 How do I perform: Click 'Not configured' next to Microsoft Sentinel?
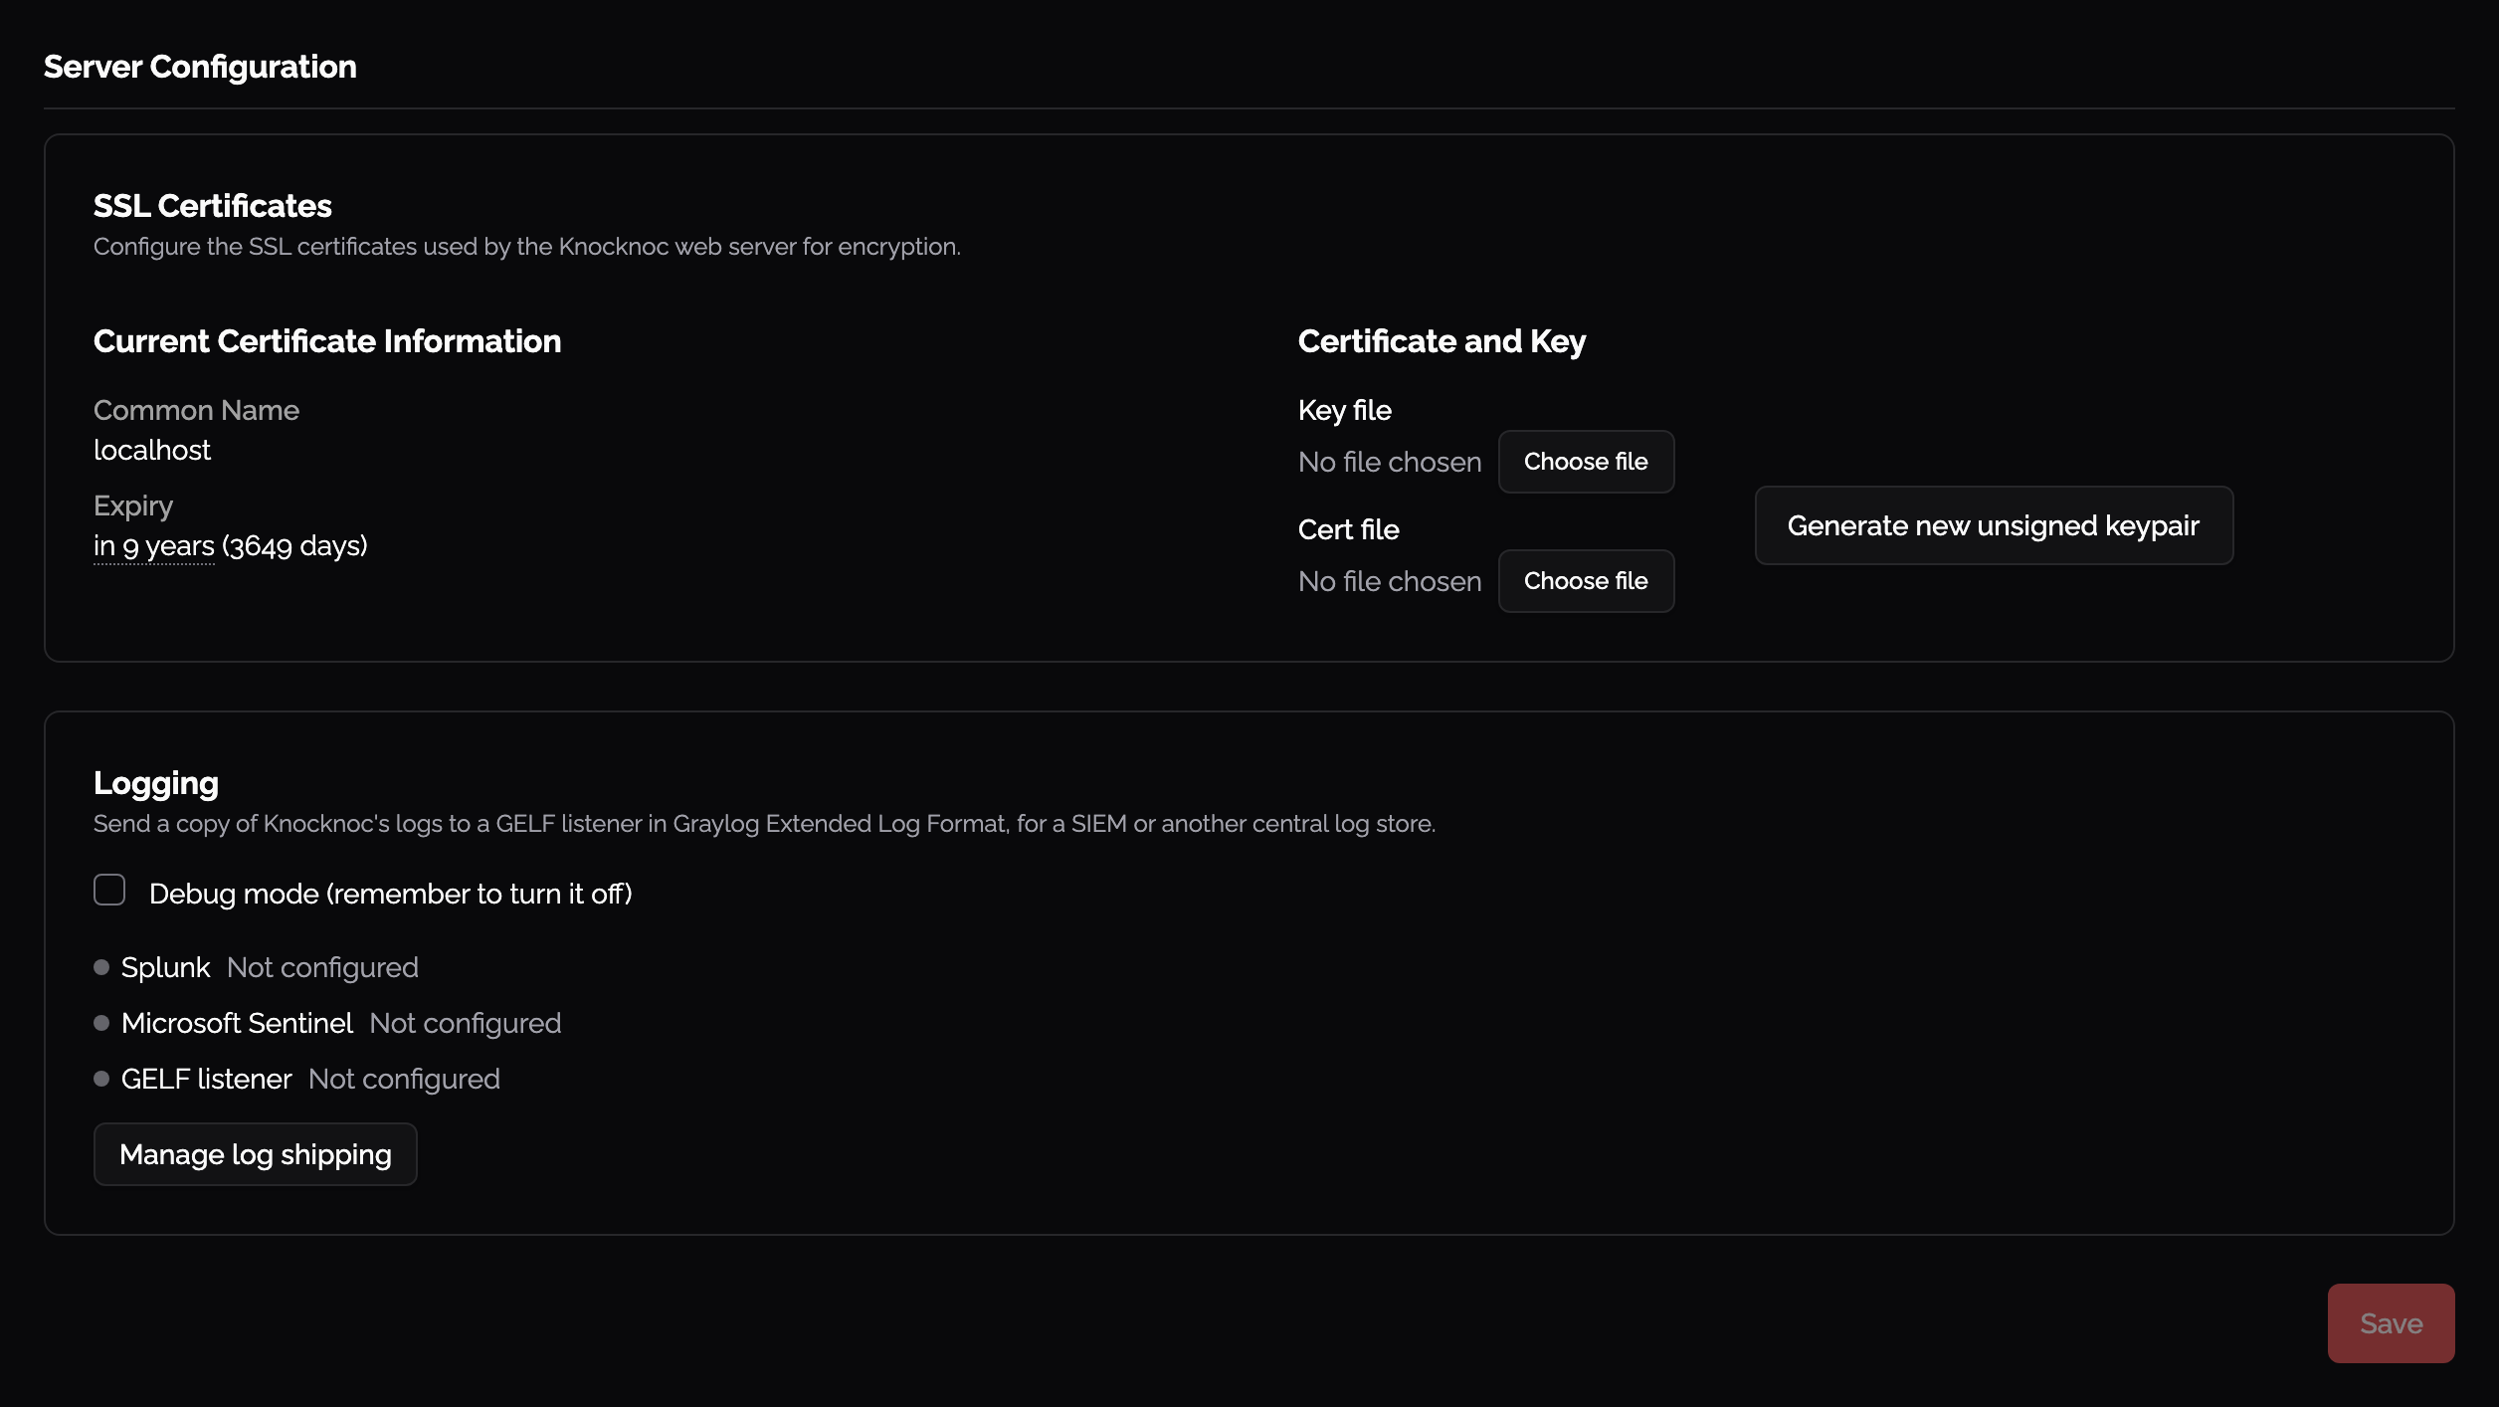pos(466,1023)
